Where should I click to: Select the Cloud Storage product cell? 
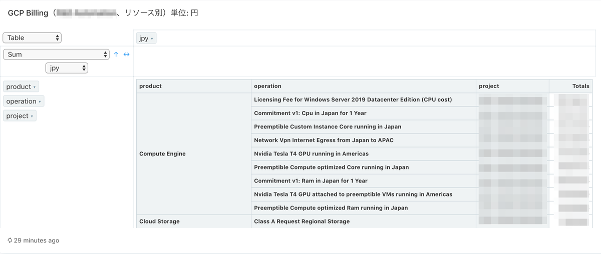pyautogui.click(x=194, y=221)
